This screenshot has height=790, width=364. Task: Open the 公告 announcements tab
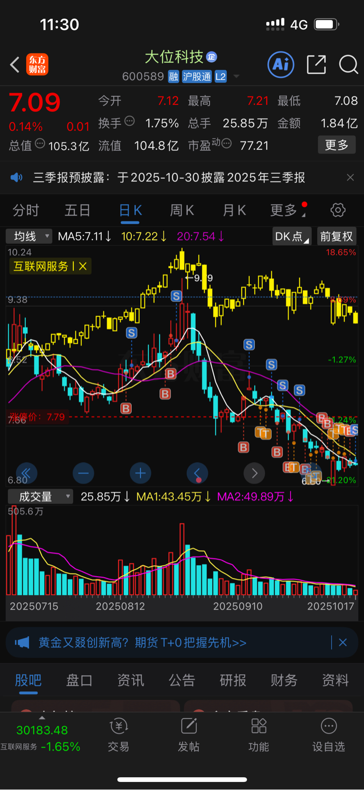(182, 680)
